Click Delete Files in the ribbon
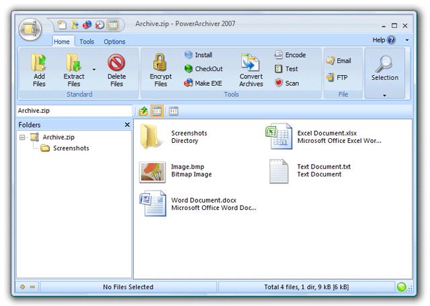Screen dimensions: 430x306 tap(116, 70)
